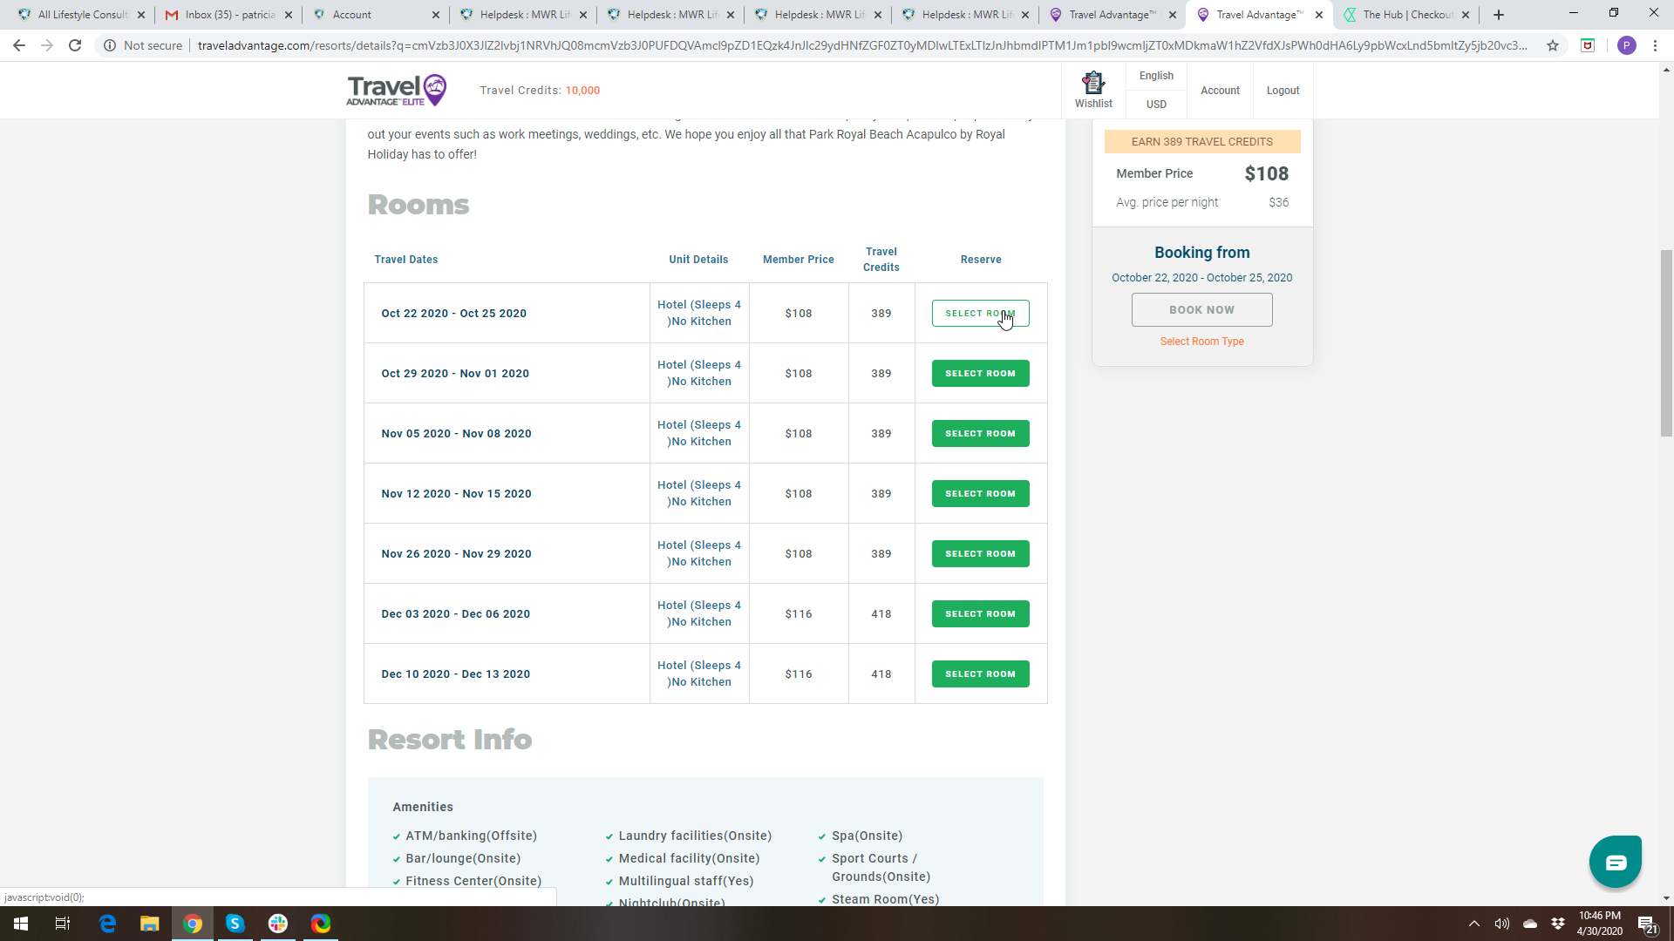
Task: Open the USD currency selector
Action: [x=1156, y=104]
